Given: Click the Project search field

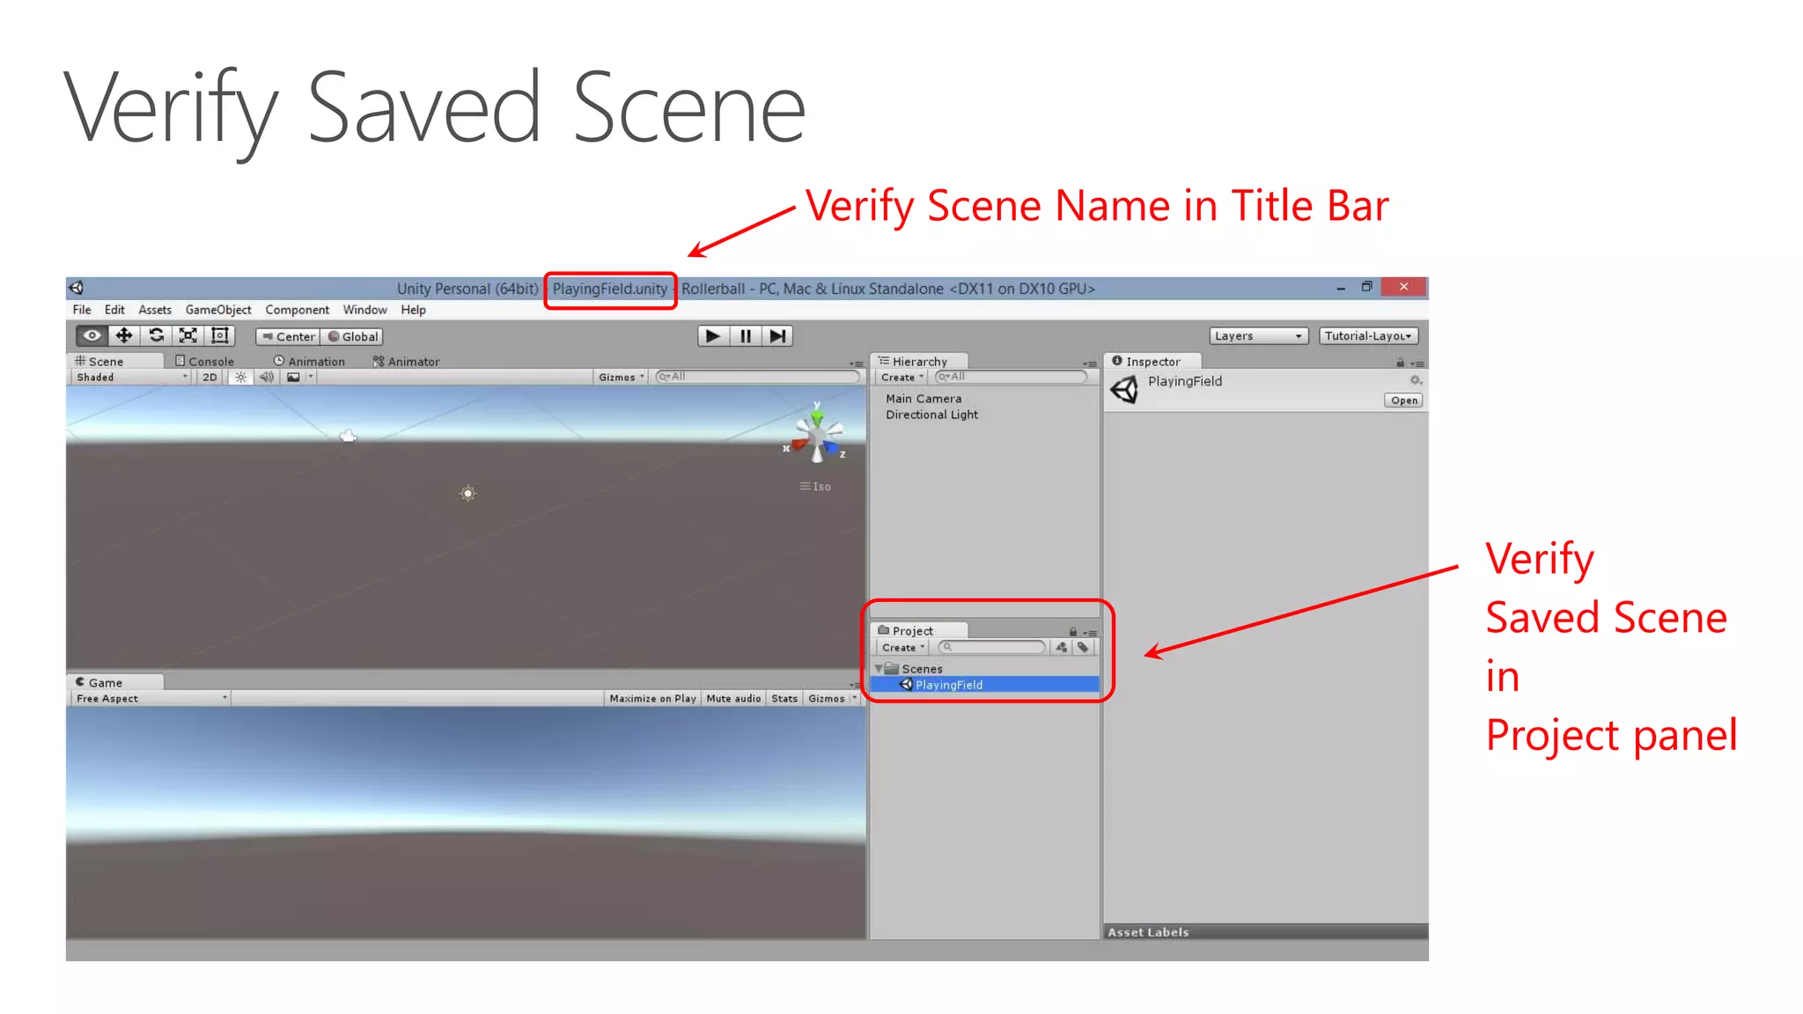Looking at the screenshot, I should pyautogui.click(x=991, y=647).
